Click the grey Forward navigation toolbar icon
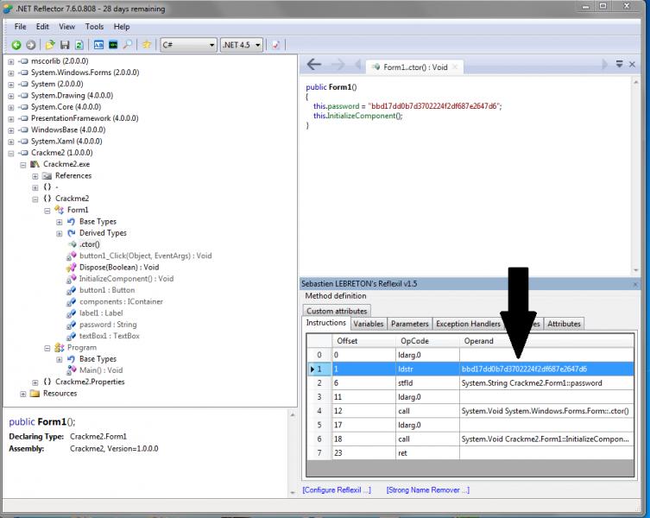The image size is (650, 518). (31, 45)
